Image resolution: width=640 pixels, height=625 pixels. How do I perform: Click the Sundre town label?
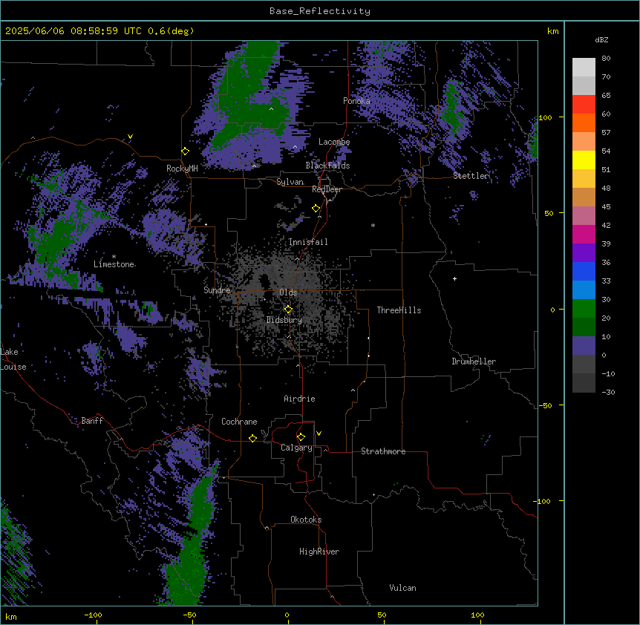tap(217, 290)
